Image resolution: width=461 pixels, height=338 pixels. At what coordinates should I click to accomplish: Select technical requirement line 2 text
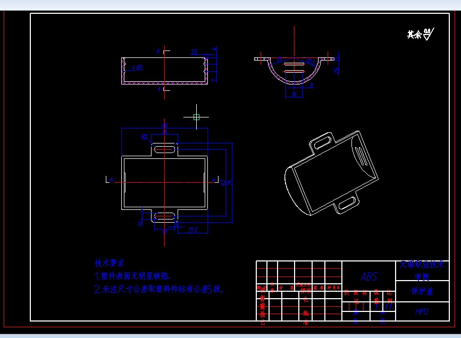click(158, 289)
